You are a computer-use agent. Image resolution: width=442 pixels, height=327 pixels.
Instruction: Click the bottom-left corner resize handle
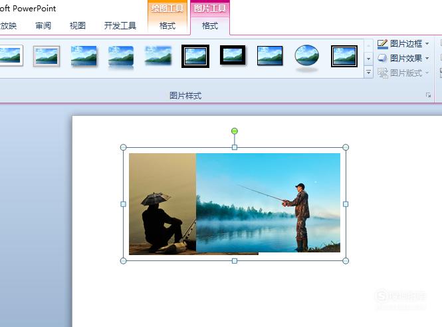123,260
